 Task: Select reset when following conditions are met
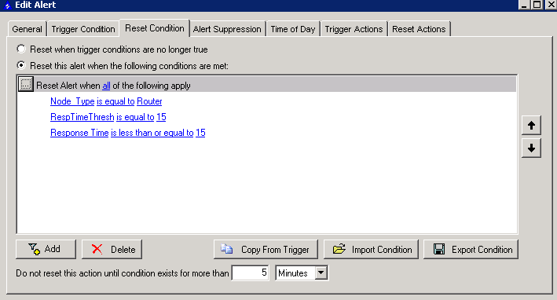(x=21, y=65)
